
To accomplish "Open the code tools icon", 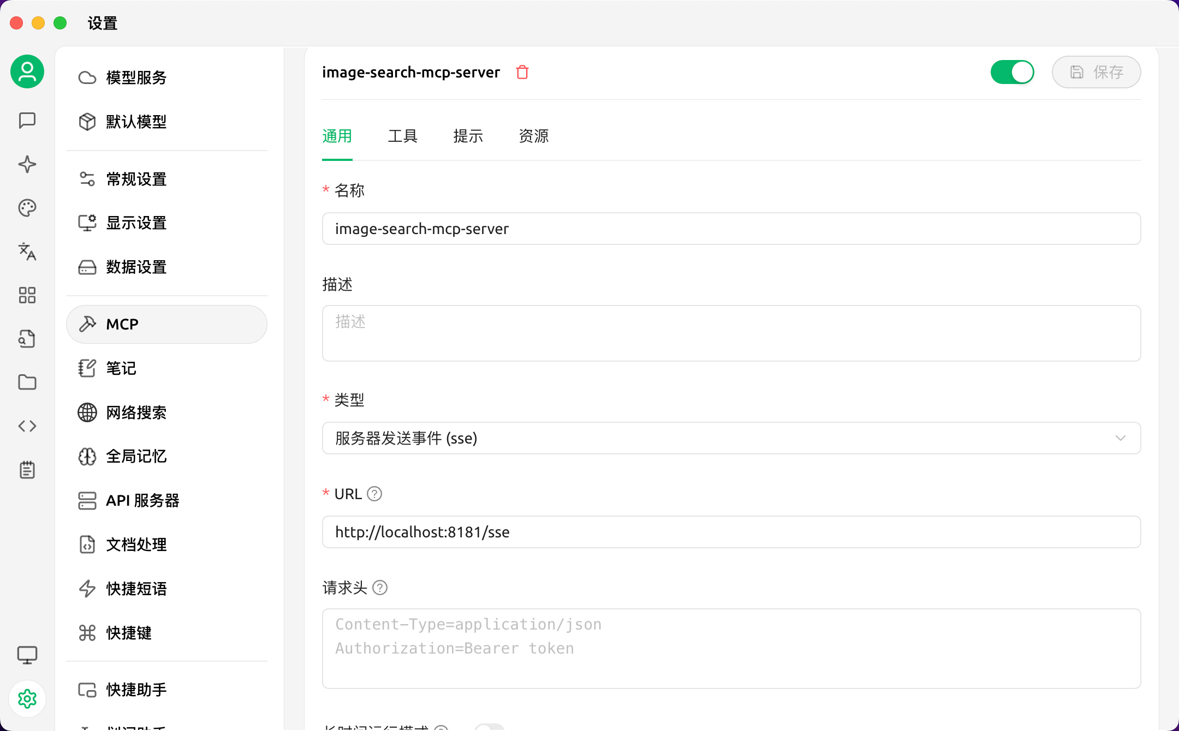I will click(x=27, y=426).
